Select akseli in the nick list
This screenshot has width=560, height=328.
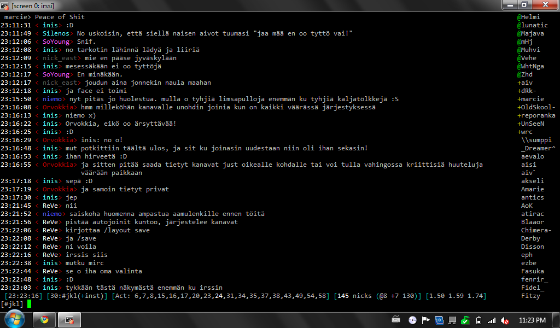point(533,181)
